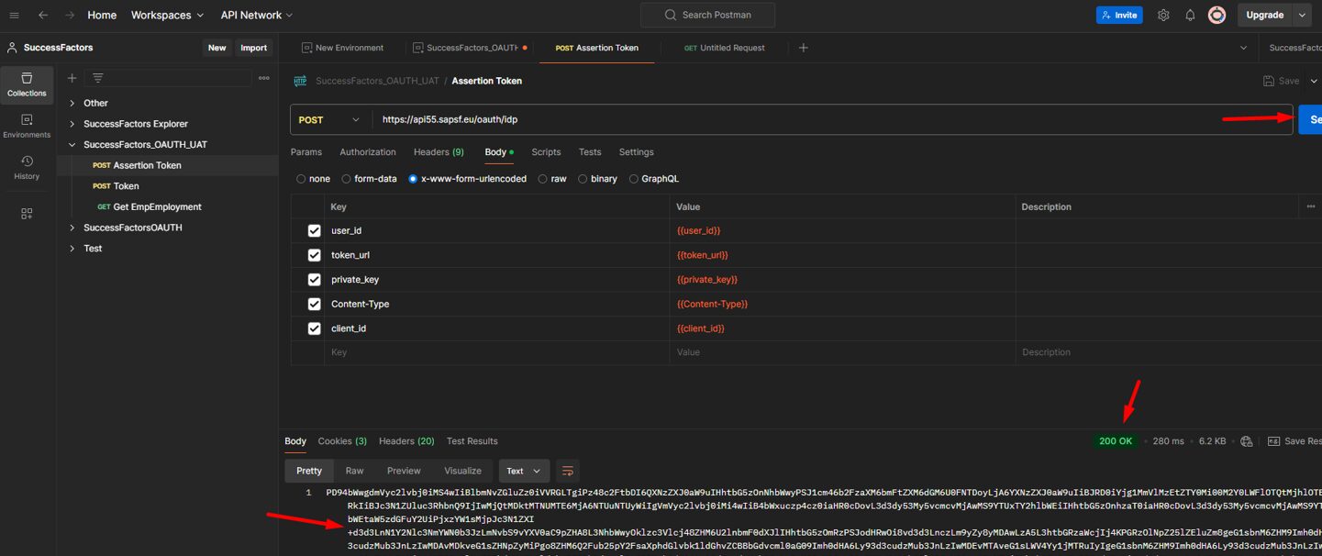Show the Raw response view

354,471
